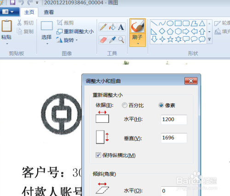
Task: Click Copy (复制) button
Action: click(25, 31)
